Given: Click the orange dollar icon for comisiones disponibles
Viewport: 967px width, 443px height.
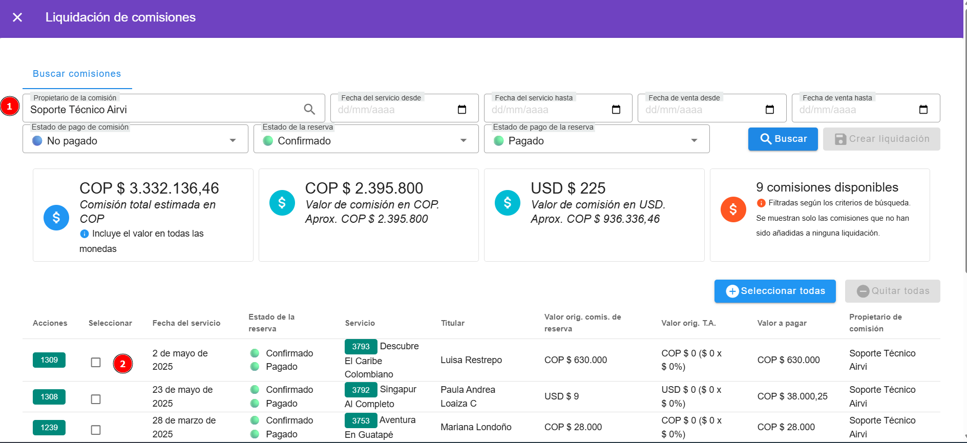Looking at the screenshot, I should click(x=733, y=209).
